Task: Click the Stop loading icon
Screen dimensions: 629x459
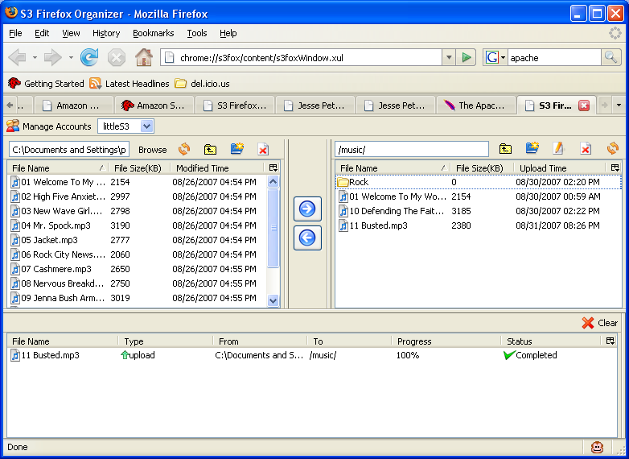Action: [x=117, y=58]
